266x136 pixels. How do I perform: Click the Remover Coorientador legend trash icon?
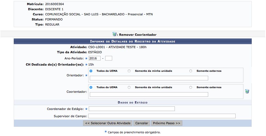(x=114, y=34)
